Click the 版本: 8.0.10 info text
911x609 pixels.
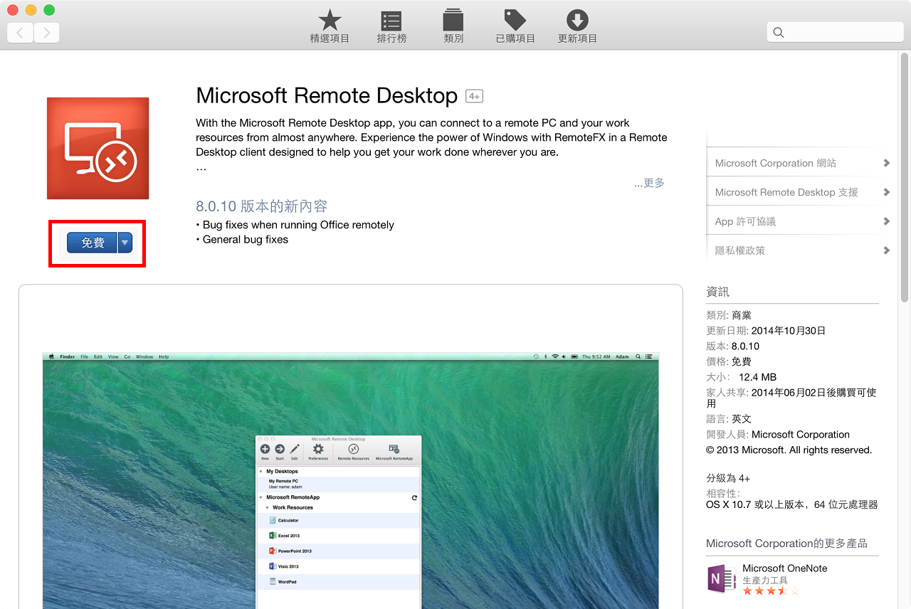pos(732,346)
